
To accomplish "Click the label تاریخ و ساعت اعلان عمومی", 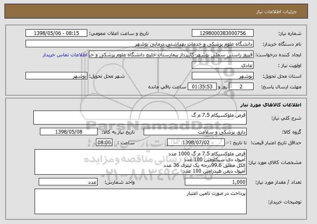I will click(x=119, y=34).
